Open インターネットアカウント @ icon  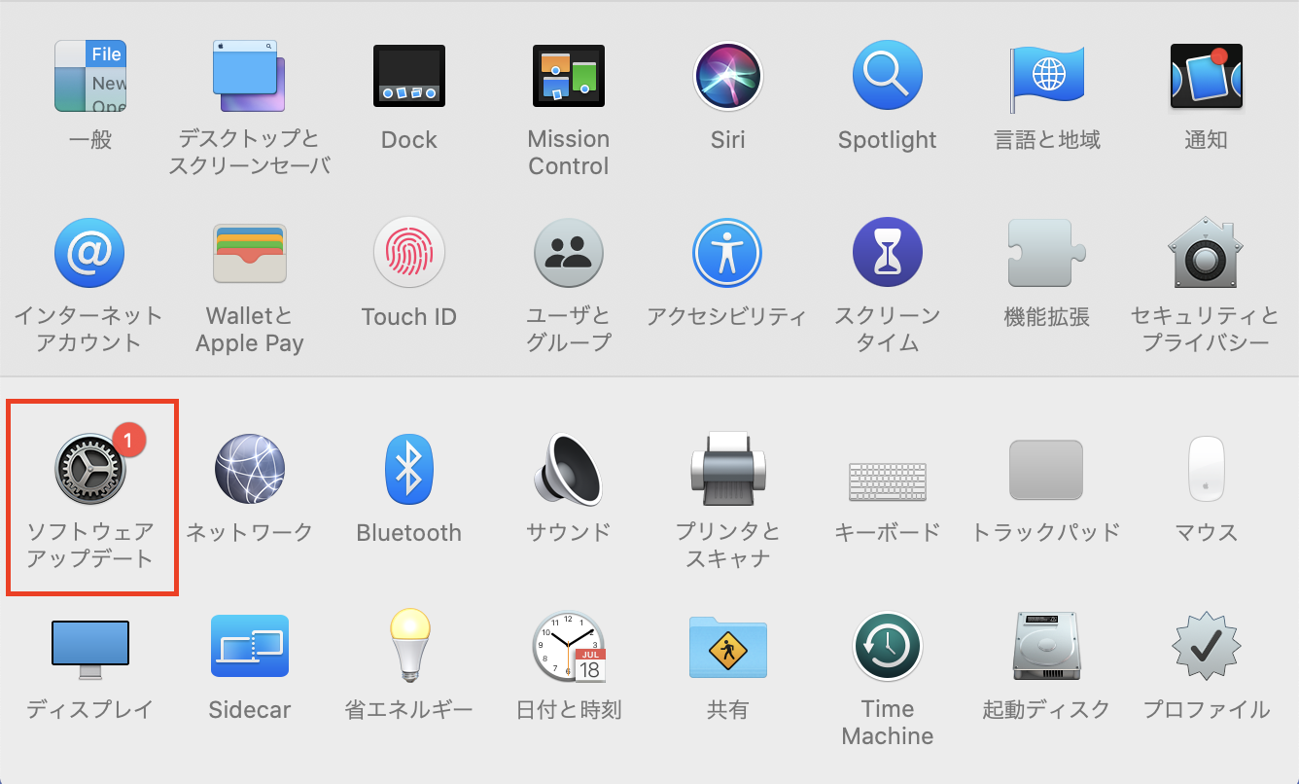coord(90,253)
